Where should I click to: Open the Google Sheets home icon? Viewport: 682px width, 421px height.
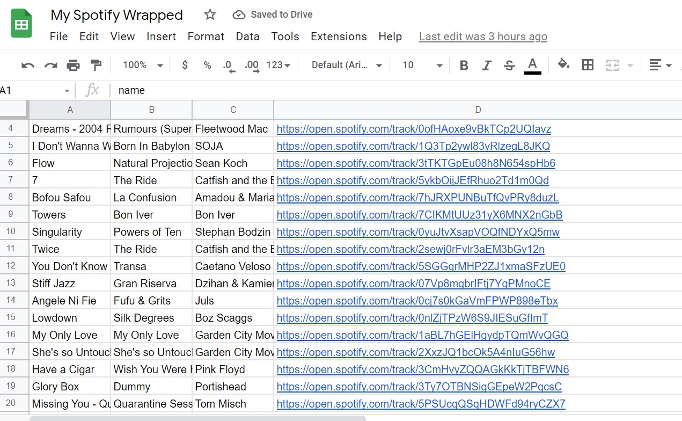click(21, 24)
